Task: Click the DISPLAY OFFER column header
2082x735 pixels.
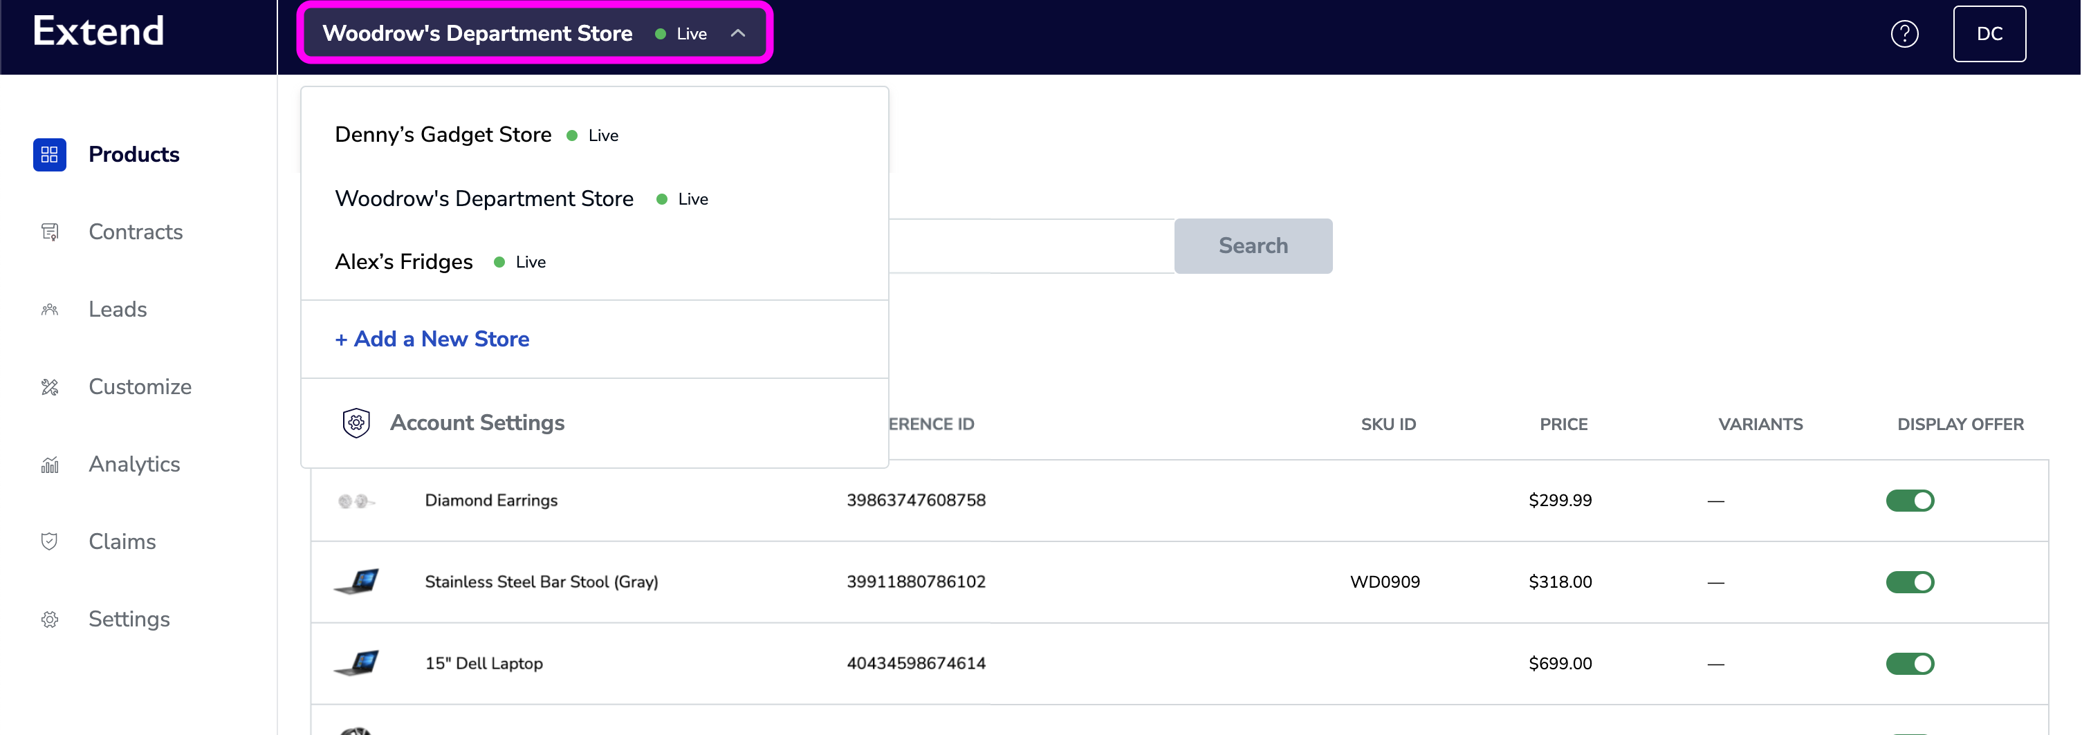Action: click(x=1960, y=425)
